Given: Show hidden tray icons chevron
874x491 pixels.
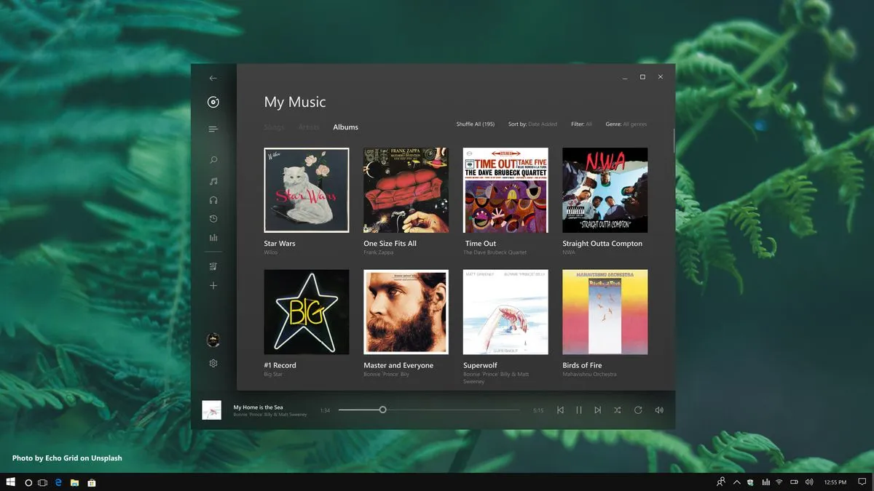Looking at the screenshot, I should 736,482.
